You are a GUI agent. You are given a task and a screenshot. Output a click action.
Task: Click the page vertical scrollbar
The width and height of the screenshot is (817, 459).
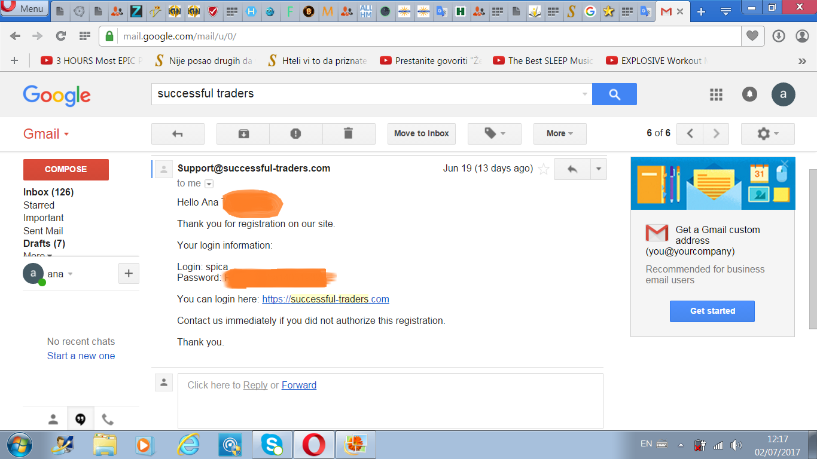(812, 239)
